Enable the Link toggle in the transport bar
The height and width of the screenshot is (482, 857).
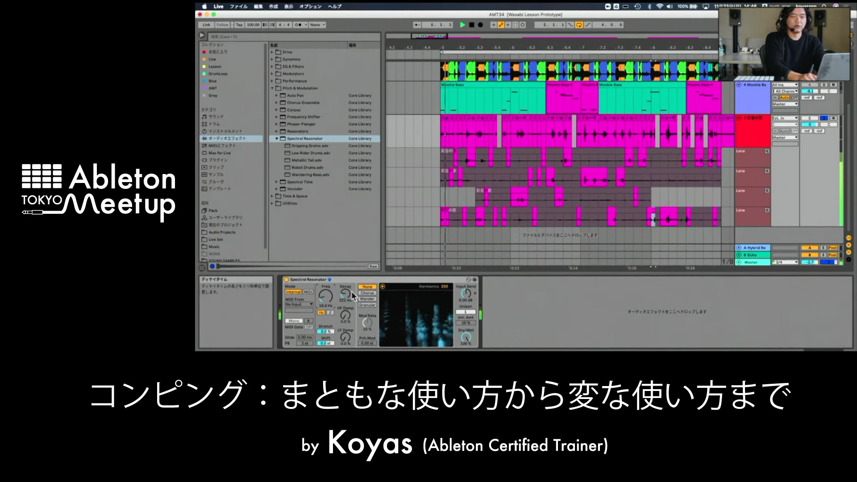(206, 25)
